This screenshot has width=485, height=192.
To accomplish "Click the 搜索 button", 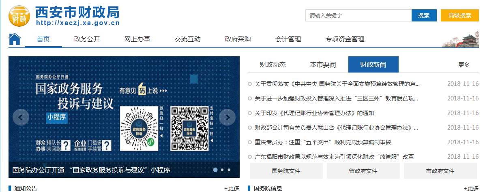I will tap(424, 15).
